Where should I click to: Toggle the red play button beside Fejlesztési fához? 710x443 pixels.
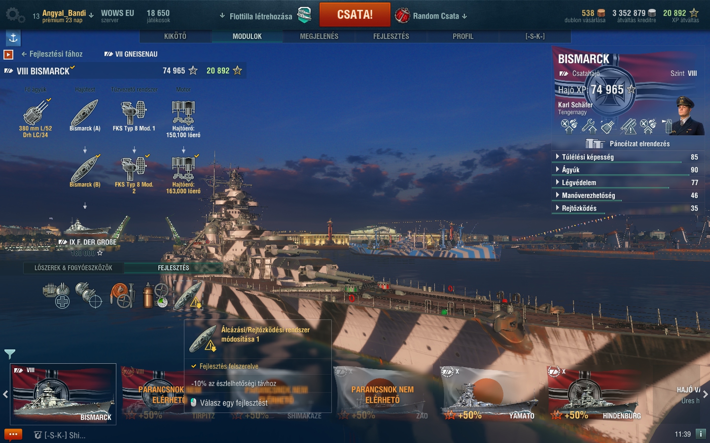(8, 54)
